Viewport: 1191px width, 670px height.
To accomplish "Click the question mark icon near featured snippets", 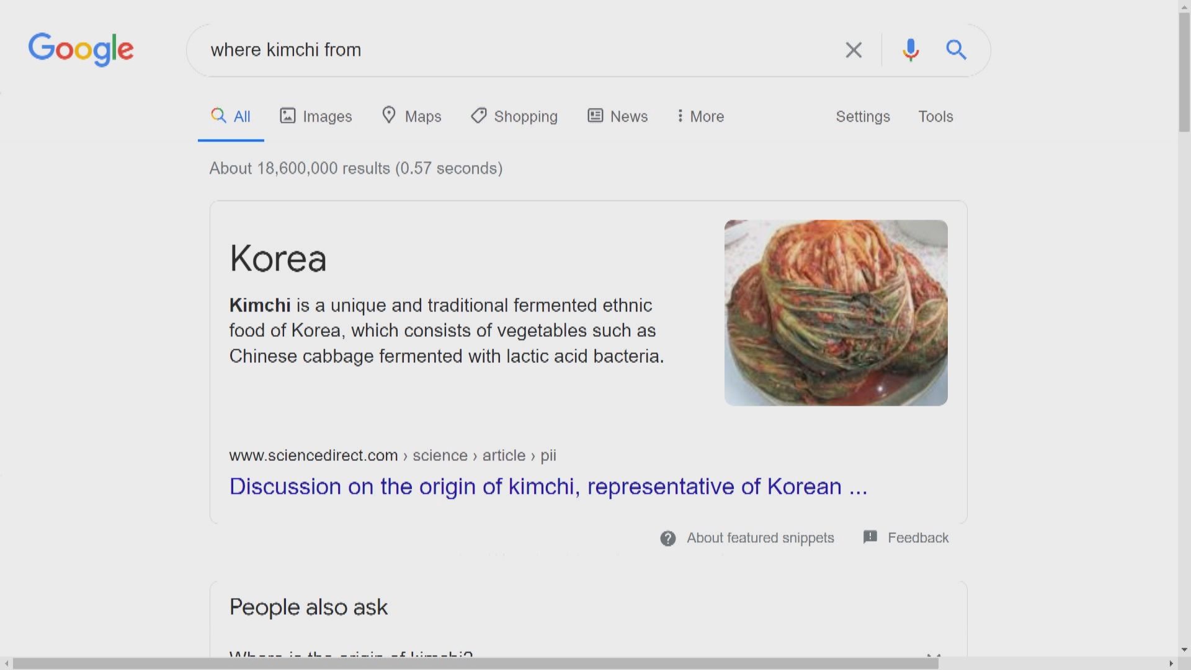I will (668, 538).
